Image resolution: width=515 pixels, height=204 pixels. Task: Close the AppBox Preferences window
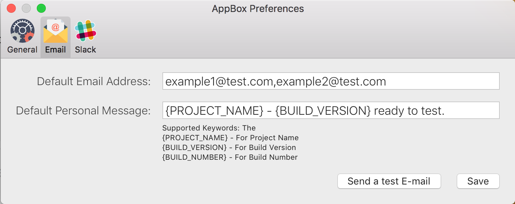[11, 8]
